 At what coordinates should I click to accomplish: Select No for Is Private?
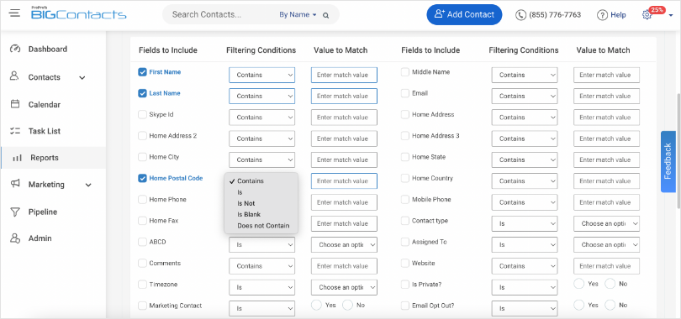click(610, 284)
